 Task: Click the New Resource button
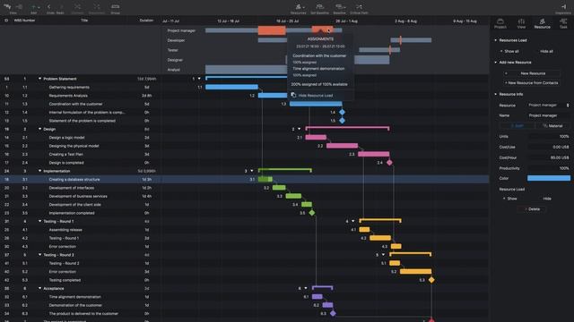[533, 73]
